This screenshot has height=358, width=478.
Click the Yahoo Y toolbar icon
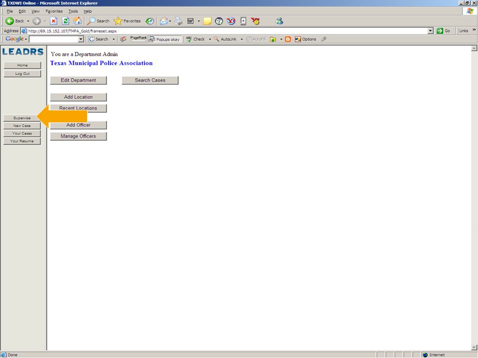tap(231, 21)
